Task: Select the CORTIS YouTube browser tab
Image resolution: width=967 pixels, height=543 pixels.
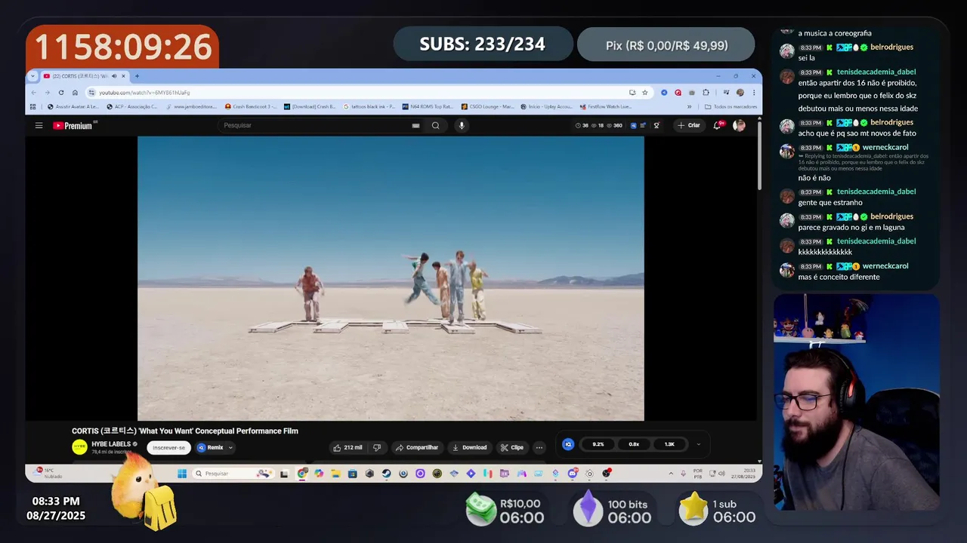Action: coord(85,76)
